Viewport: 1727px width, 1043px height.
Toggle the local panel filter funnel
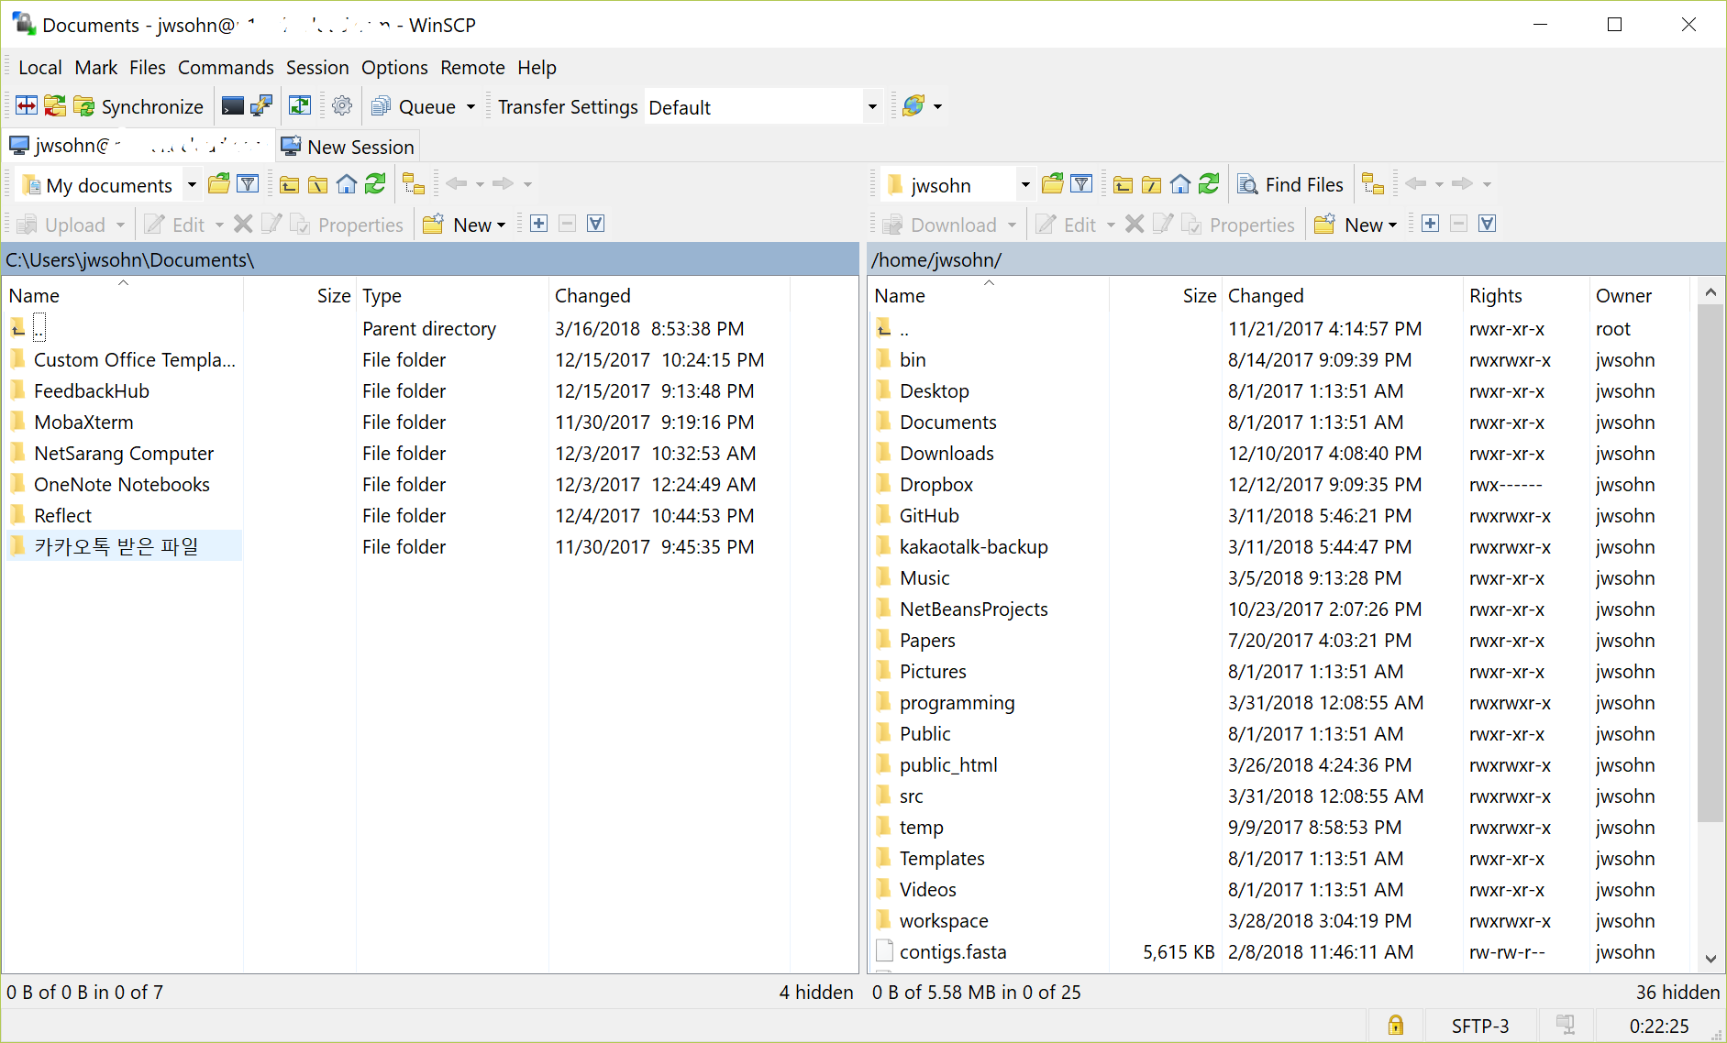[x=248, y=183]
